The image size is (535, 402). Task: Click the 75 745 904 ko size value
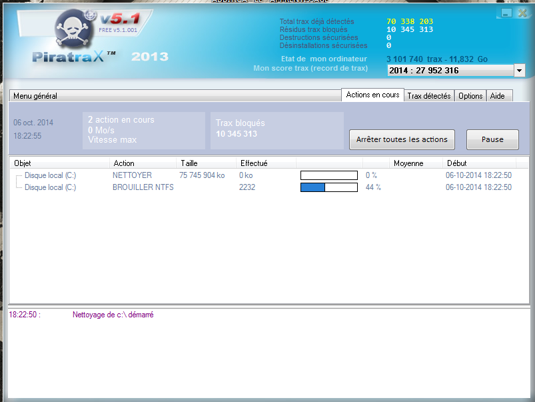click(x=202, y=175)
